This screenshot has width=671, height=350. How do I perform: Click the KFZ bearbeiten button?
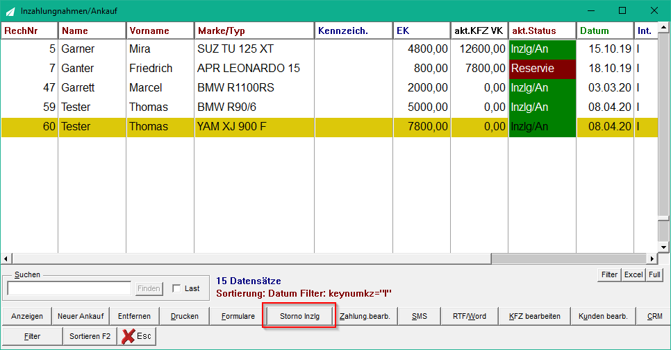(534, 316)
